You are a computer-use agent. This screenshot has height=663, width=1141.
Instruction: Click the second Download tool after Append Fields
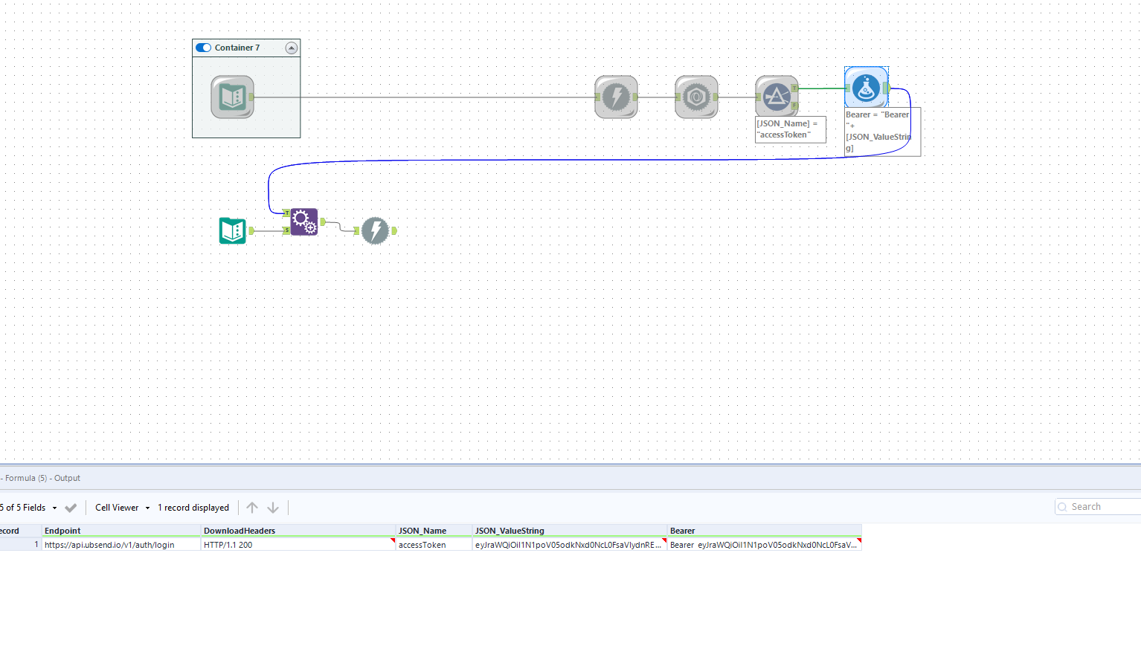tap(376, 231)
